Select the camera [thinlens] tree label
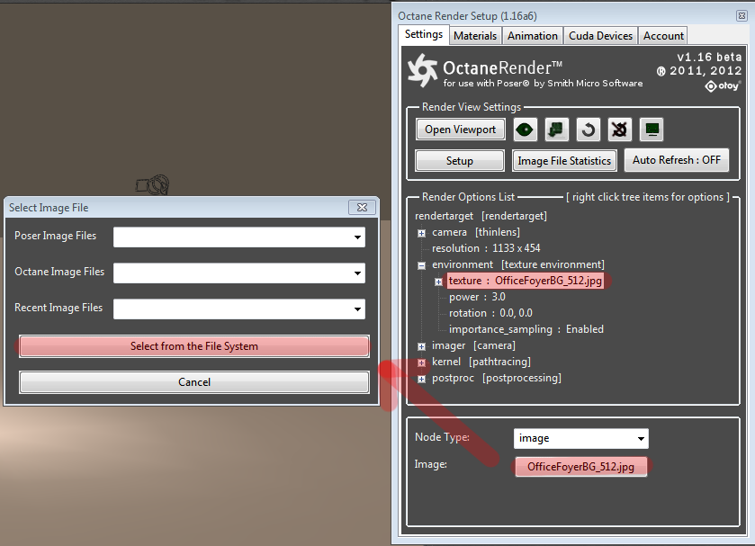This screenshot has width=755, height=546. pos(476,232)
